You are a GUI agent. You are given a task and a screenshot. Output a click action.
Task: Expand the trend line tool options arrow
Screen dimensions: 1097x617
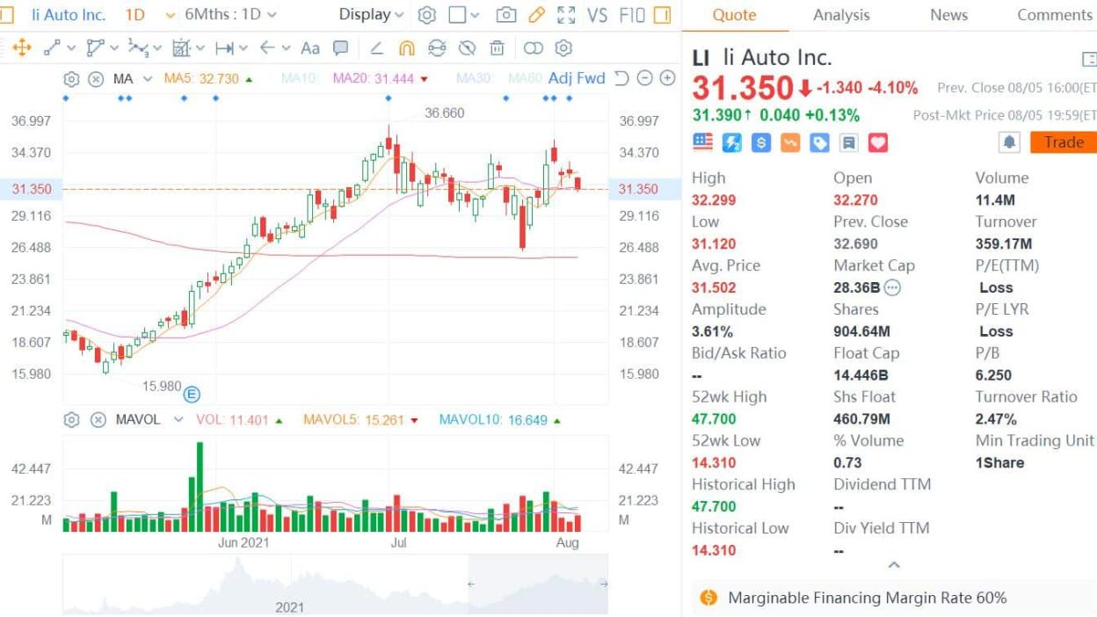click(71, 48)
